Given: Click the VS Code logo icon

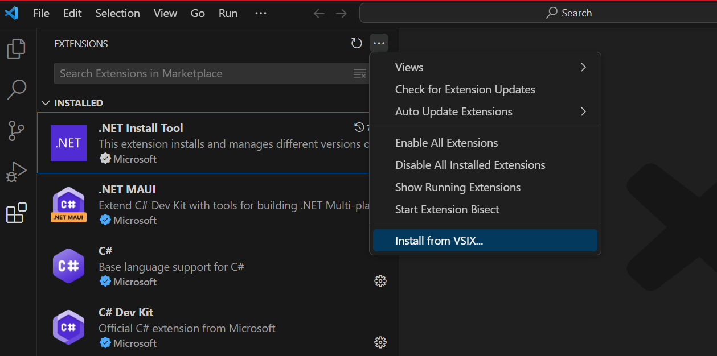Looking at the screenshot, I should click(11, 13).
